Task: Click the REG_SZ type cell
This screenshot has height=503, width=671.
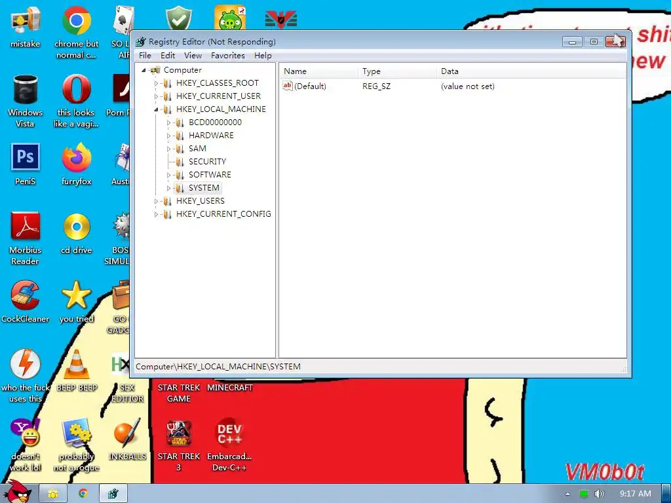Action: coord(376,86)
